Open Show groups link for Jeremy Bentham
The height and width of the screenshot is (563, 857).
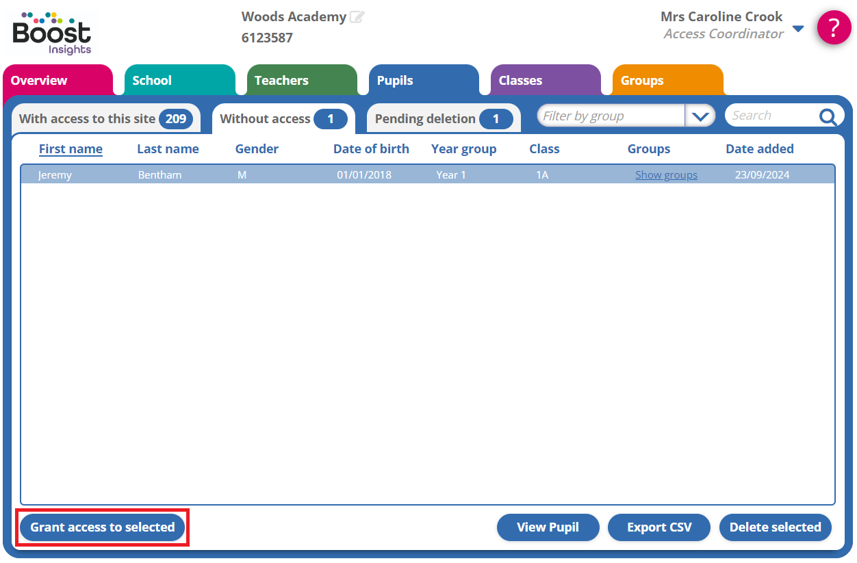tap(666, 175)
